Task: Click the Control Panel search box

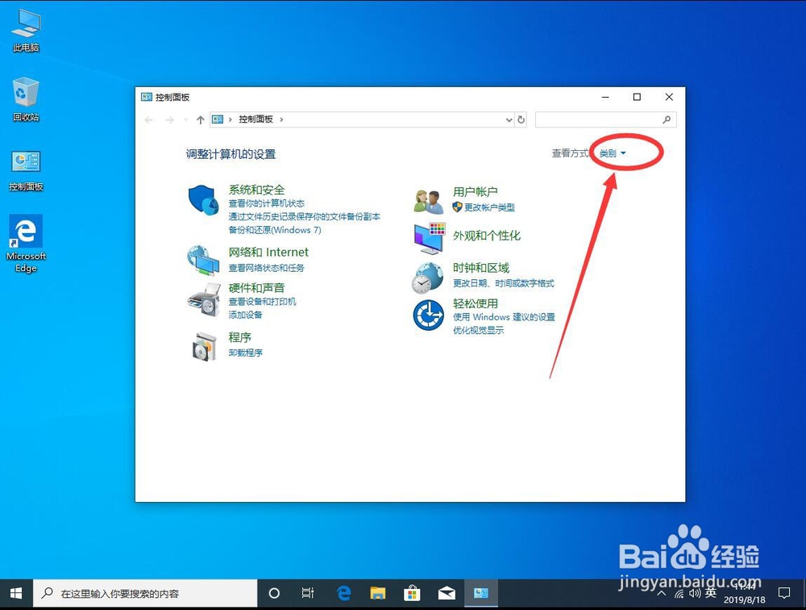Action: [604, 119]
